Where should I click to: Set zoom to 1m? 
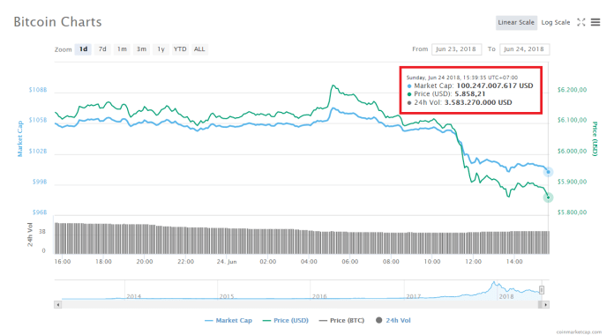(x=122, y=48)
